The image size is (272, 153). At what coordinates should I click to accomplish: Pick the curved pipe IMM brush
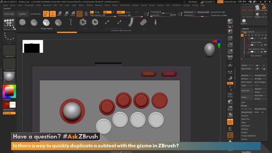[131, 22]
